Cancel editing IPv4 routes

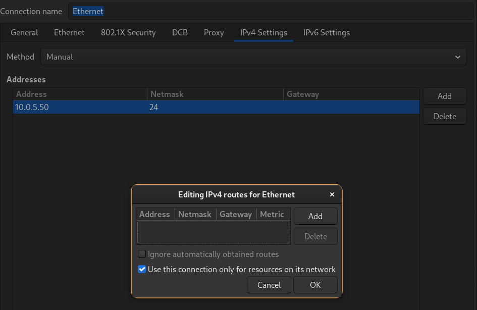pos(269,284)
